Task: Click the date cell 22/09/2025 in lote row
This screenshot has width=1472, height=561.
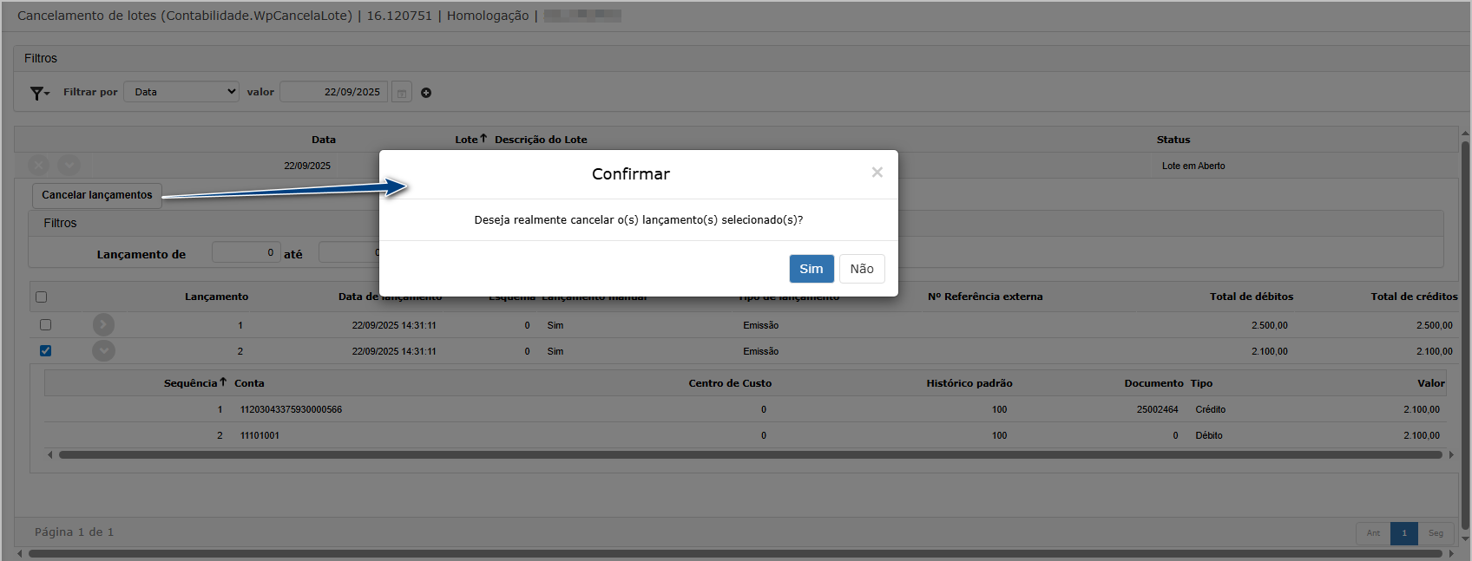Action: point(307,166)
